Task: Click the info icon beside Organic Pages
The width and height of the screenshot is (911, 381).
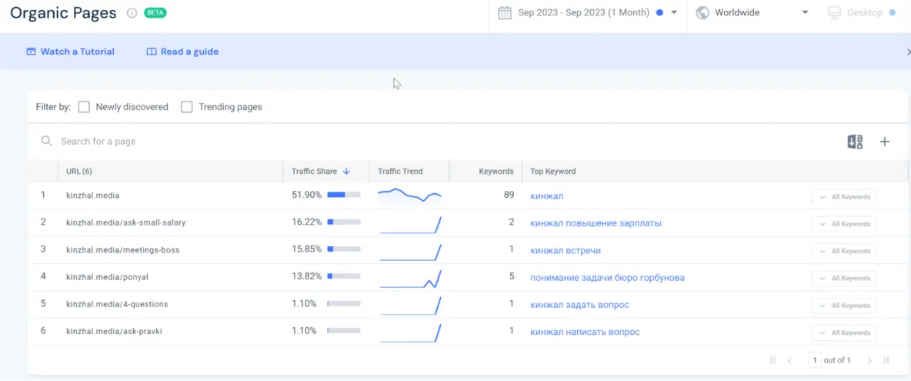Action: [132, 13]
